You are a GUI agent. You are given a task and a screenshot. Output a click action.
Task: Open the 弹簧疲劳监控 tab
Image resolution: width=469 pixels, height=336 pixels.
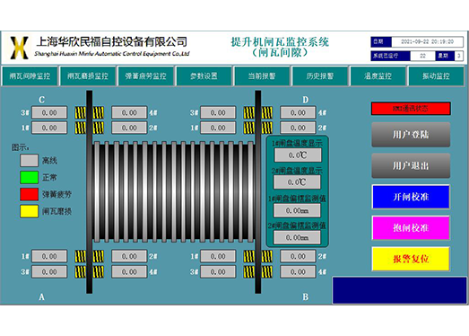click(145, 76)
